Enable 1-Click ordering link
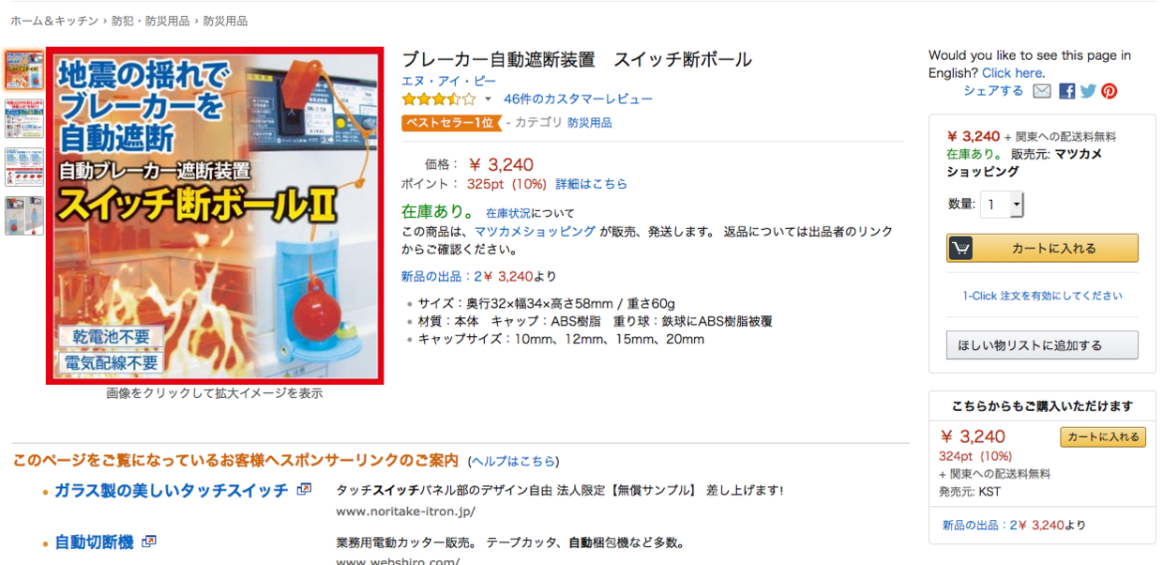Screen dimensions: 1163x565 (1042, 296)
